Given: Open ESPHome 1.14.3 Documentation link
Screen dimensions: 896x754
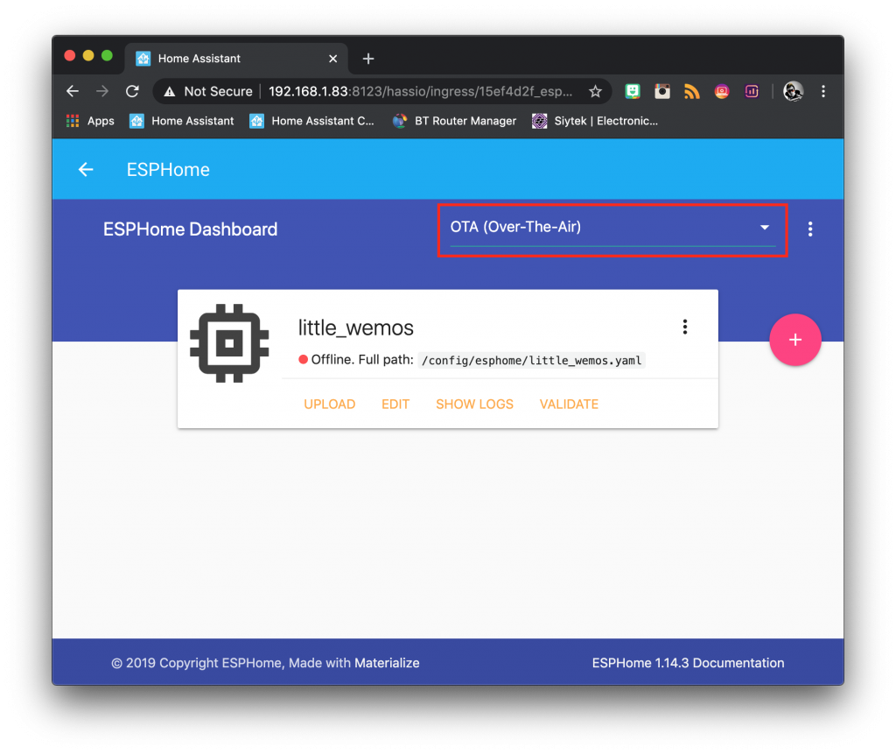Looking at the screenshot, I should coord(688,662).
